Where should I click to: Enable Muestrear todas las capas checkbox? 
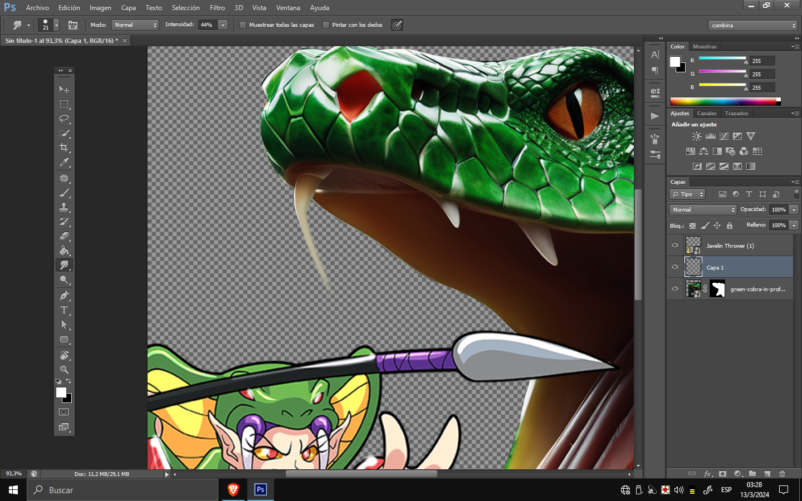[243, 25]
